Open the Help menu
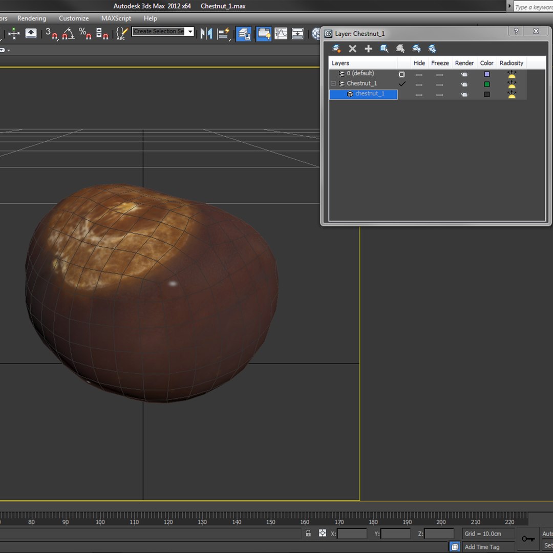 pyautogui.click(x=150, y=18)
